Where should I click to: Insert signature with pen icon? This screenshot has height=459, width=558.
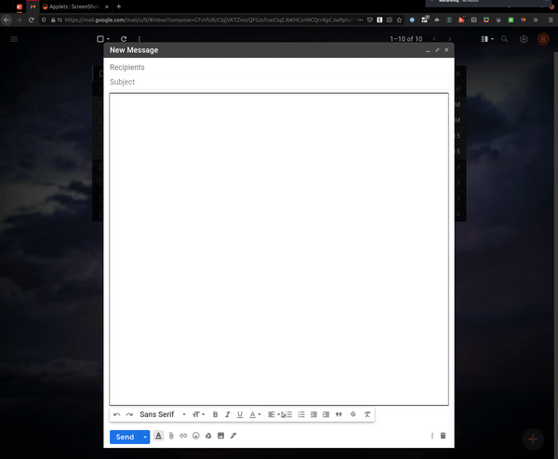(x=233, y=436)
